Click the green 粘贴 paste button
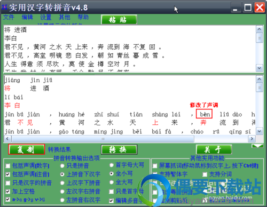 click(119, 20)
